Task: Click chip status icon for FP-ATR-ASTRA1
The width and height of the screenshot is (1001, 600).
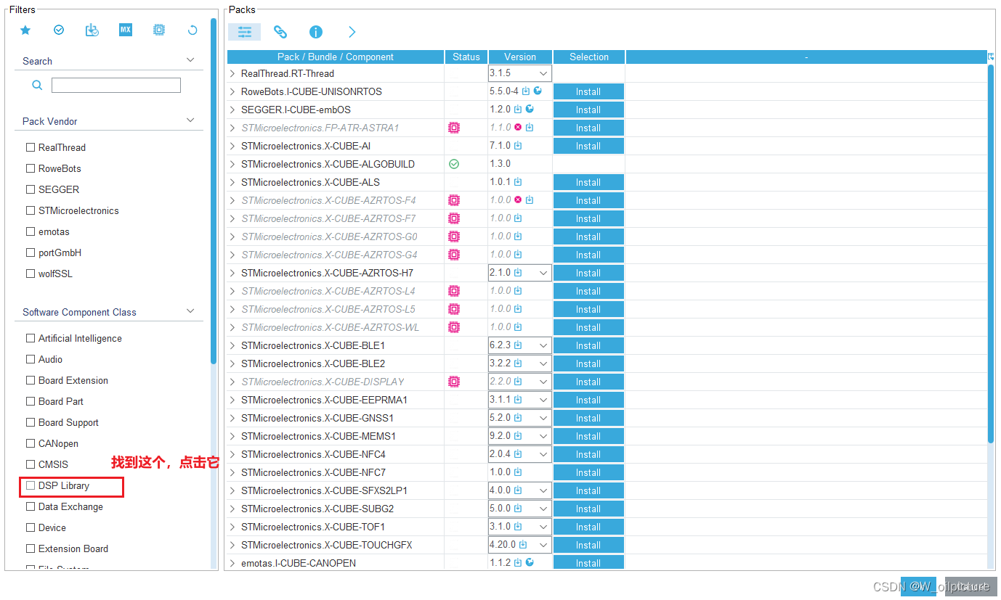Action: tap(454, 128)
